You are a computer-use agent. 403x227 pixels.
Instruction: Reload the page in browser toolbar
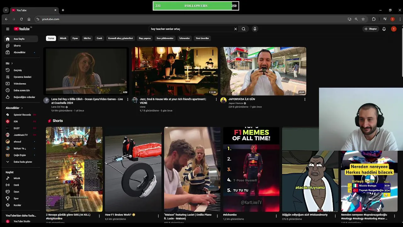point(21,19)
